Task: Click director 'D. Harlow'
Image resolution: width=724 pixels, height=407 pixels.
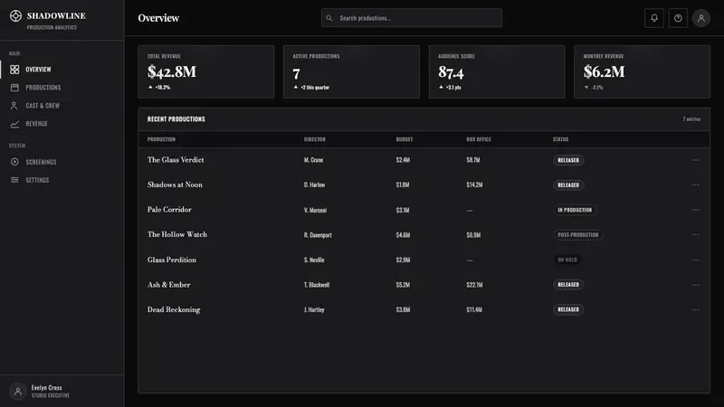Action: [314, 185]
